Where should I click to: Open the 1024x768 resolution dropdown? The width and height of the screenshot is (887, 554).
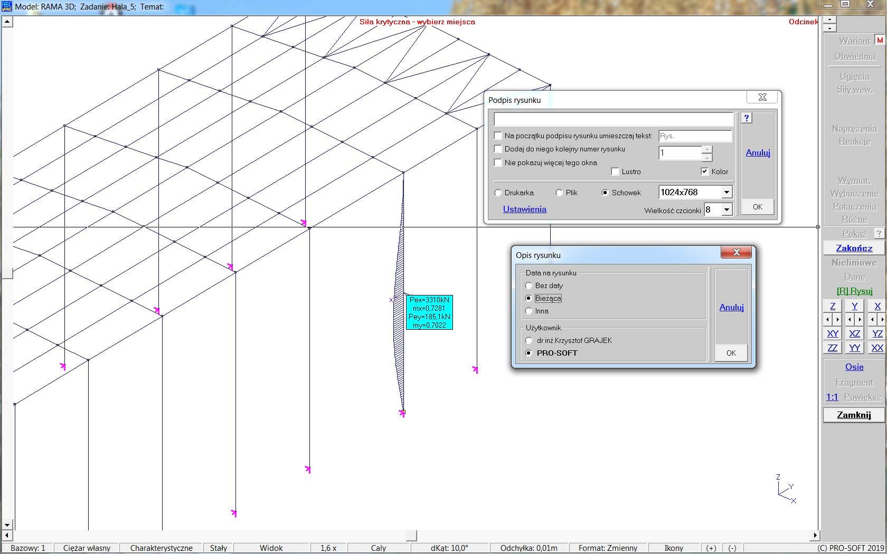pos(726,193)
